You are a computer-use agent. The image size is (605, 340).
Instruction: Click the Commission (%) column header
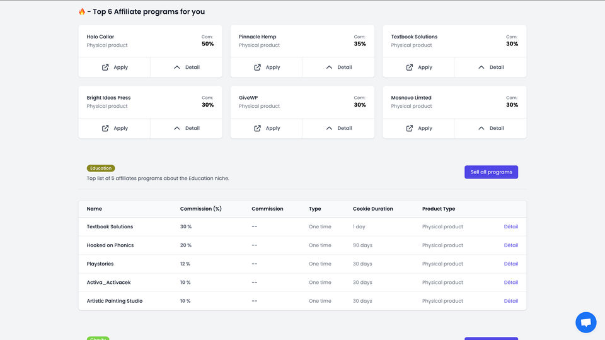[200, 209]
